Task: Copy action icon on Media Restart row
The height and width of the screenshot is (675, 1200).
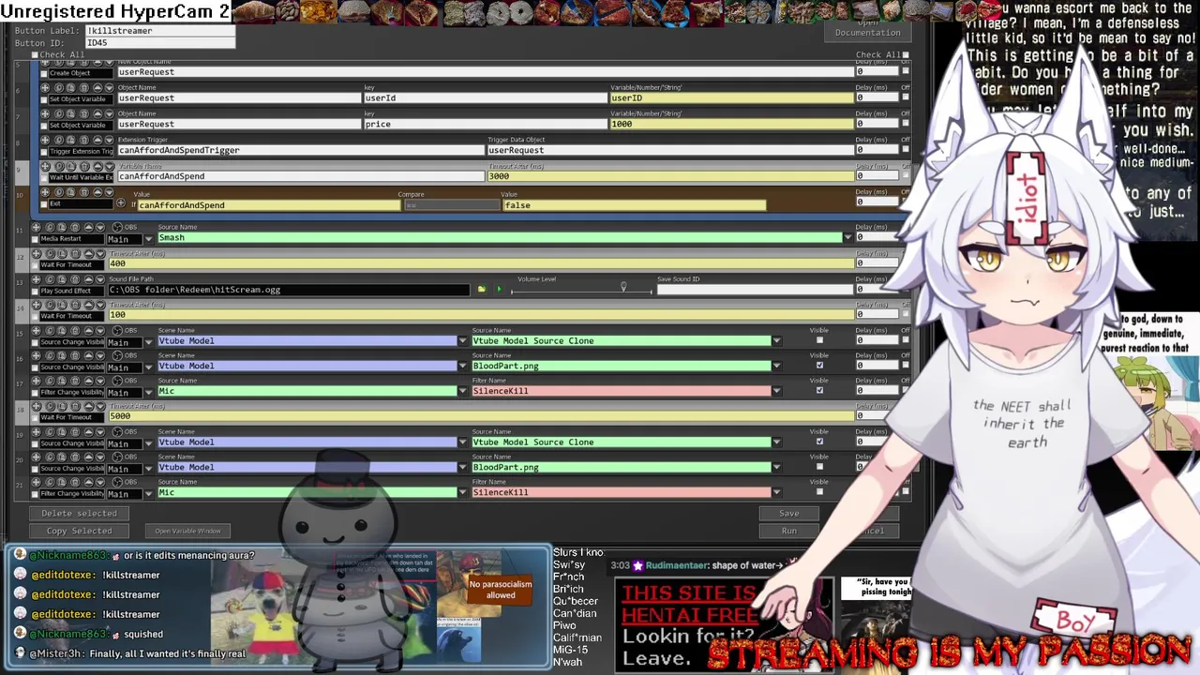Action: (x=50, y=227)
